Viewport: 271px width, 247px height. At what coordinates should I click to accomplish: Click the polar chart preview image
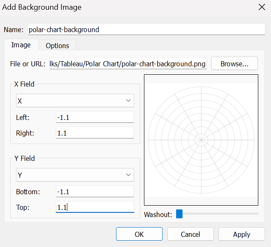click(x=201, y=140)
